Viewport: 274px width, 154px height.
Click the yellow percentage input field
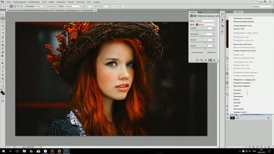(x=208, y=40)
